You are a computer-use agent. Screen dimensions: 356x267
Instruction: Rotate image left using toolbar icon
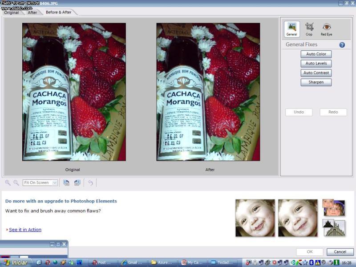tap(66, 182)
